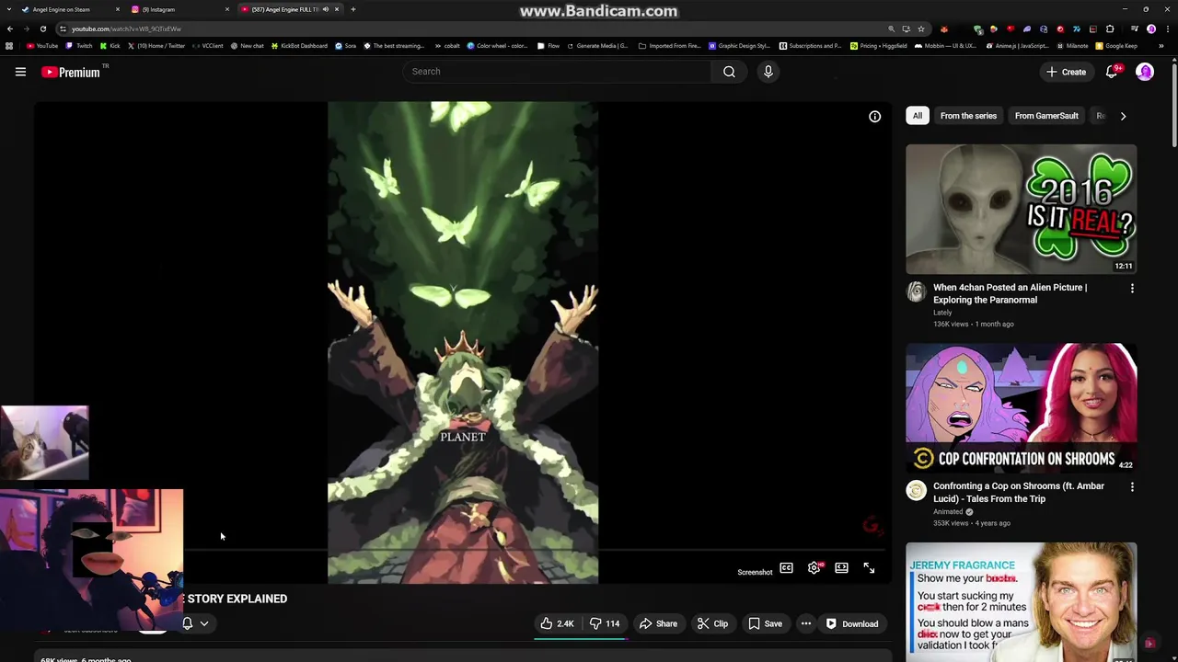Open the Milanote bookmark
Screen dimensions: 1178x662
(x=1072, y=46)
